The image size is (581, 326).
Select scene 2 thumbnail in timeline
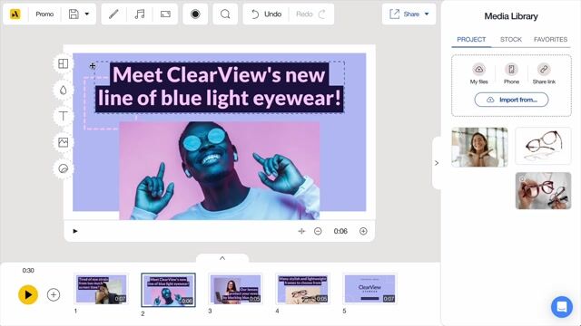(168, 290)
